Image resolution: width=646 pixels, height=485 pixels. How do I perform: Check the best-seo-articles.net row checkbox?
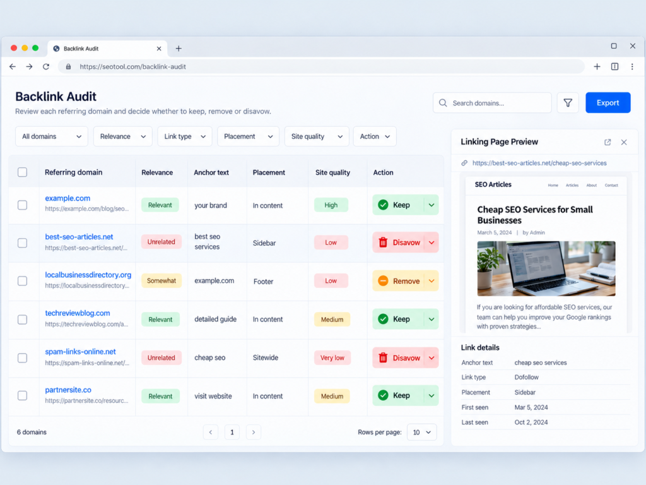(22, 243)
